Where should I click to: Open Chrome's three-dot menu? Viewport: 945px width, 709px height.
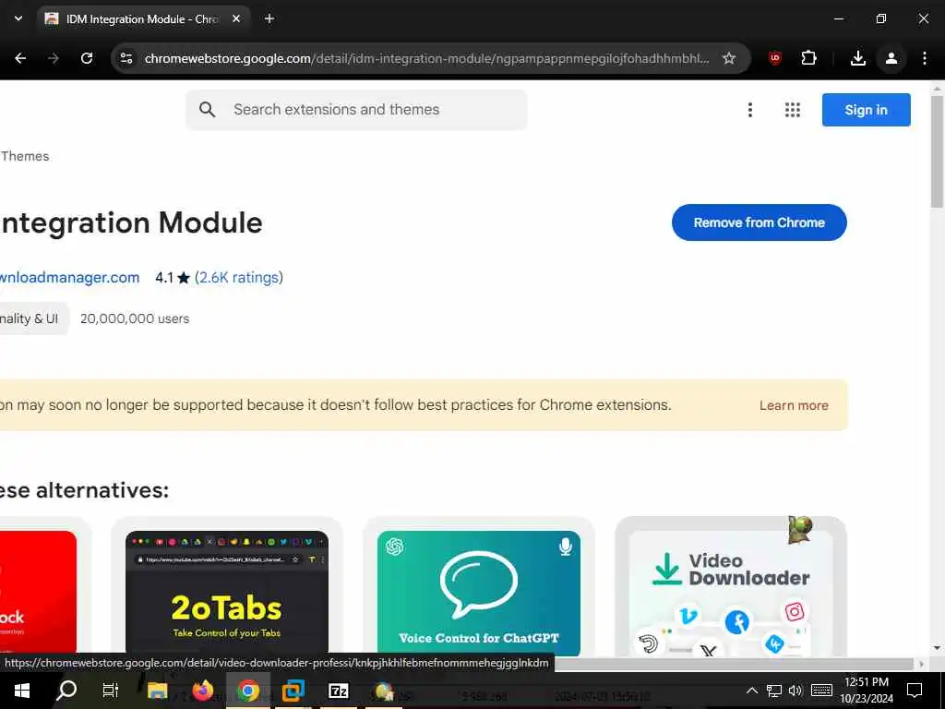click(925, 58)
